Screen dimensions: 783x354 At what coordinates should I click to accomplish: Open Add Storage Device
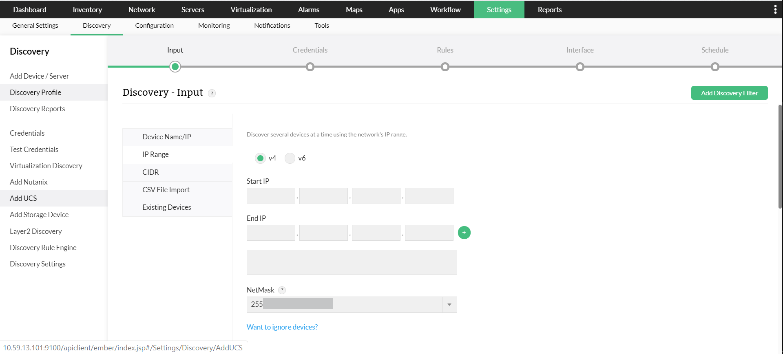tap(39, 215)
